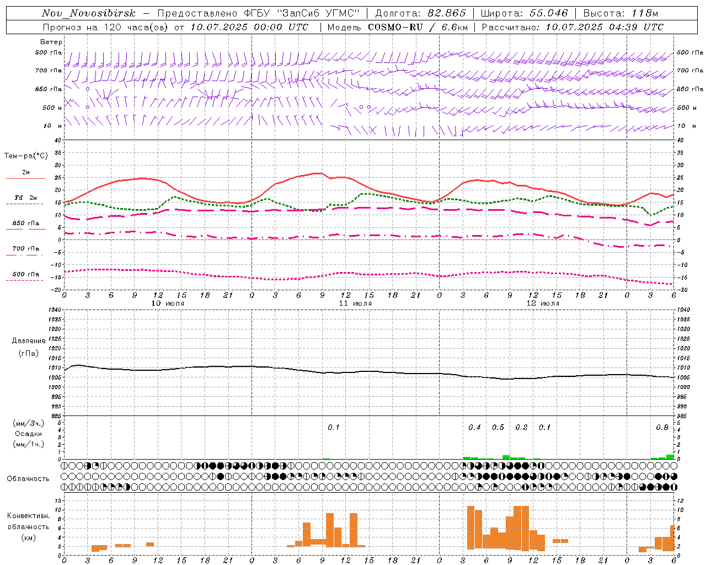Click the 'Долгота: 82.865' header field
This screenshot has width=706, height=565.
click(420, 13)
